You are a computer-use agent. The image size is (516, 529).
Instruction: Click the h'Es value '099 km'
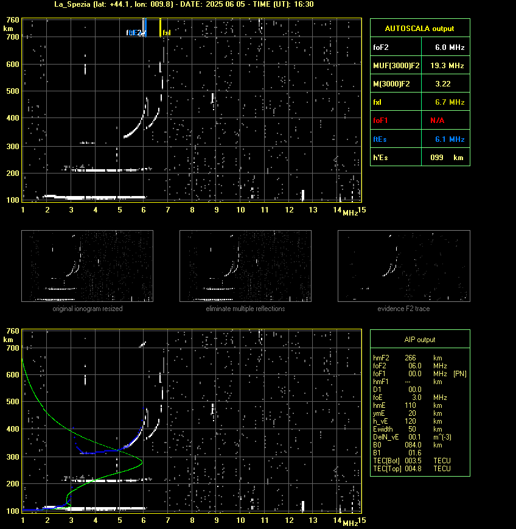point(447,157)
